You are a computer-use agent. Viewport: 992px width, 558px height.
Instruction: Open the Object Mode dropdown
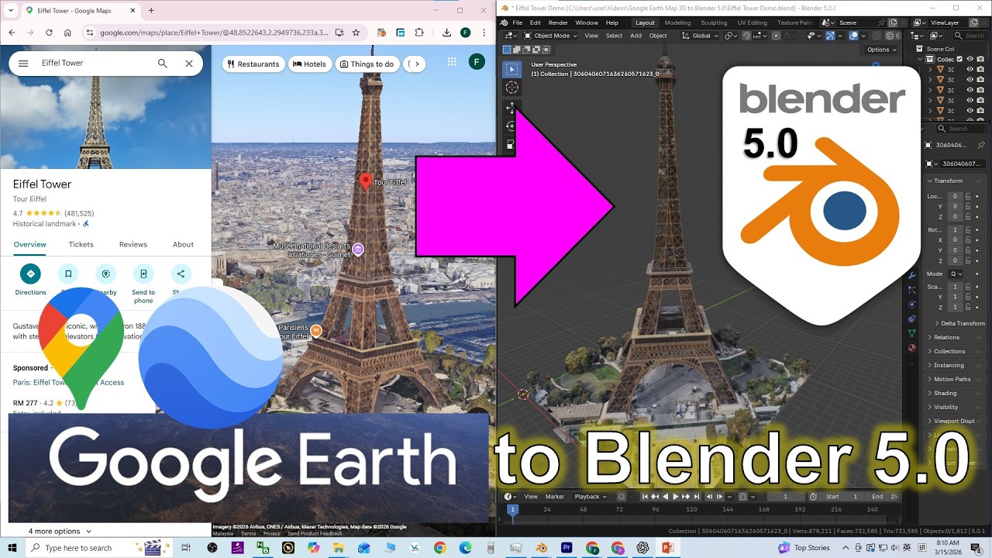(550, 36)
